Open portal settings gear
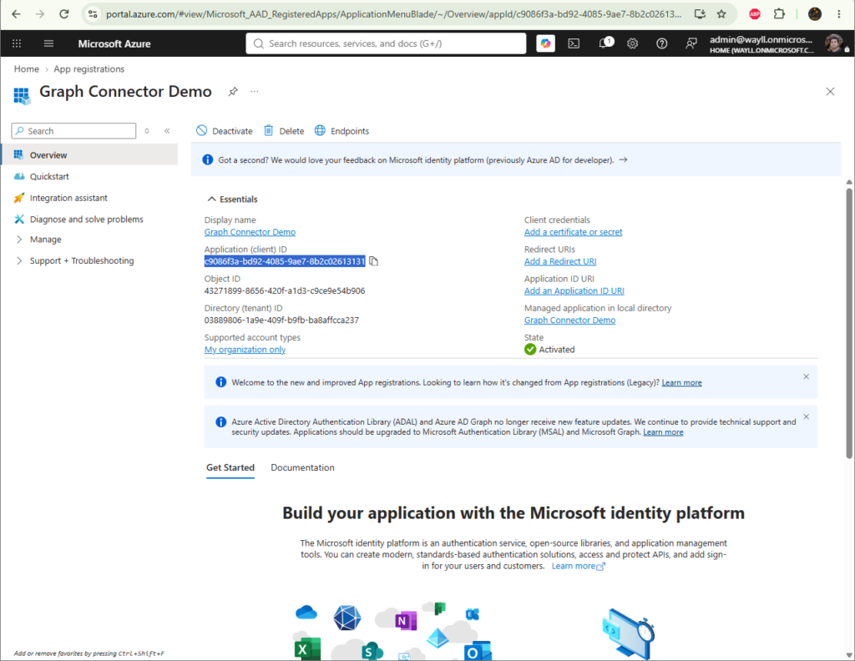Viewport: 855px width, 661px height. click(x=633, y=43)
